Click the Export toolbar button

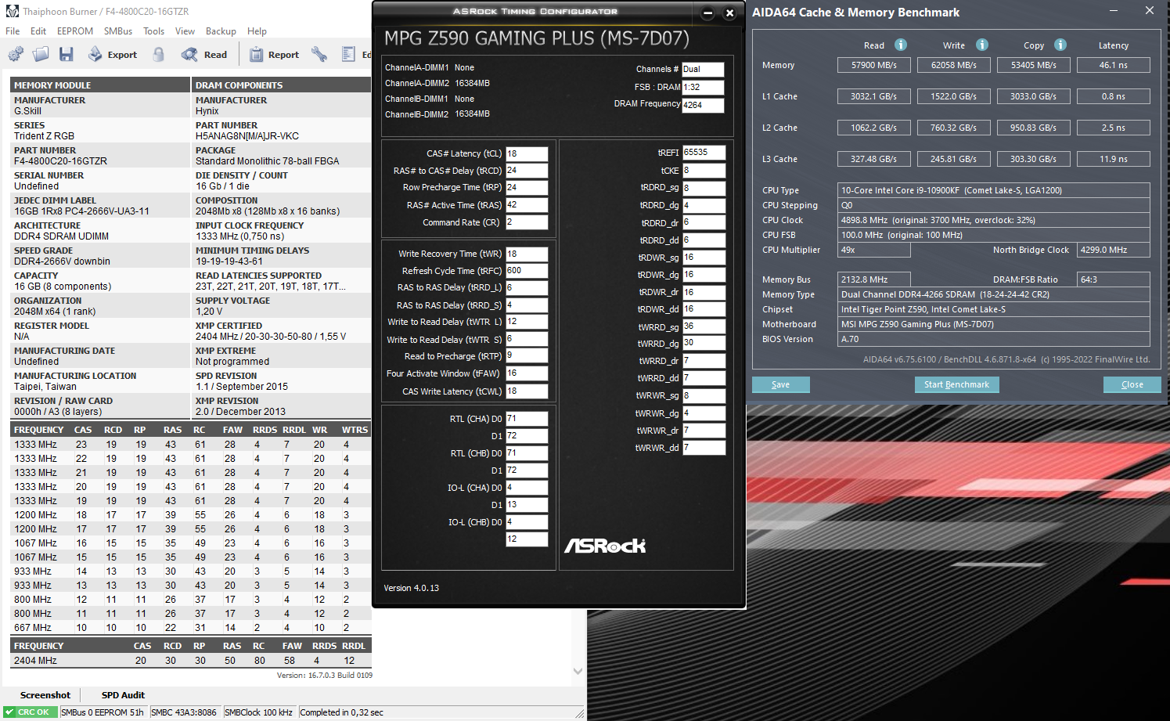pos(113,54)
